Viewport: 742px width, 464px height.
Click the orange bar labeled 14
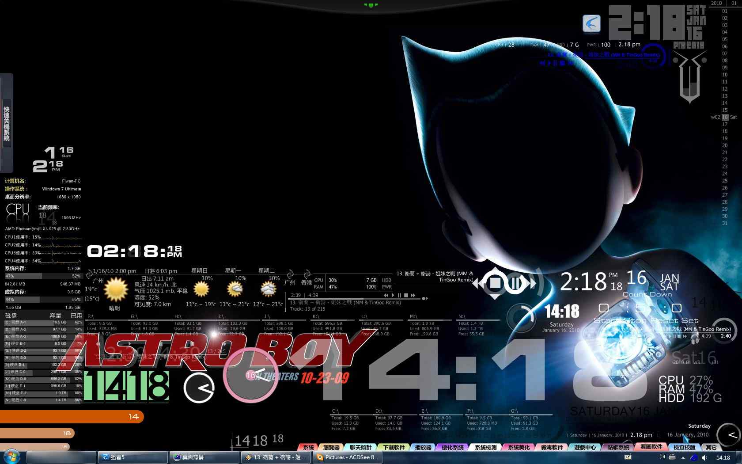pos(72,417)
